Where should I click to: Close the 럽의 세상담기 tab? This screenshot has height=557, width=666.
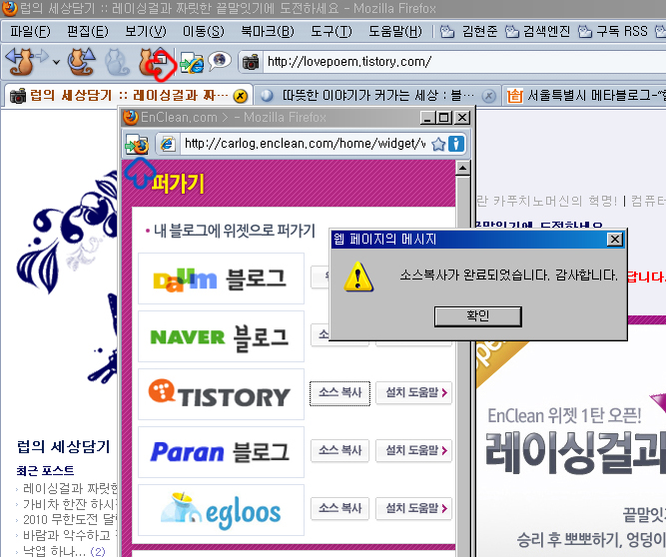point(241,96)
